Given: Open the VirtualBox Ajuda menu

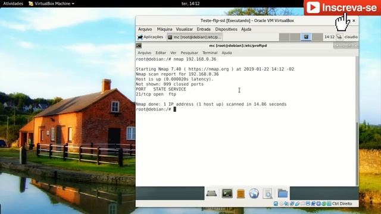Looking at the screenshot, I should [246, 29].
